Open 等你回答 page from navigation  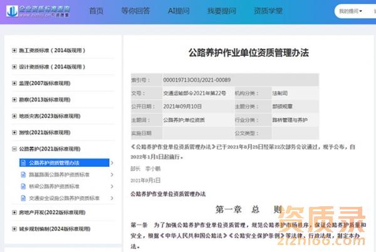click(x=135, y=11)
